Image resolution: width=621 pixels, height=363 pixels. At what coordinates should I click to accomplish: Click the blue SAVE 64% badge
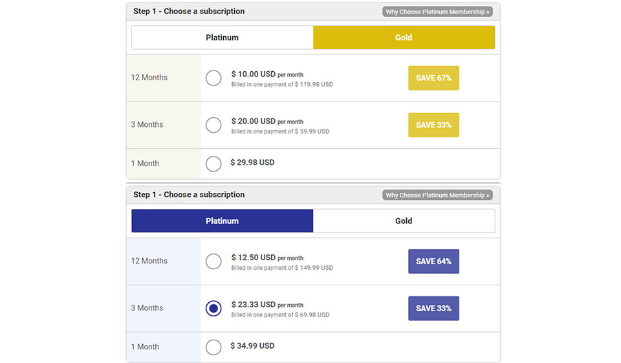[x=433, y=261]
